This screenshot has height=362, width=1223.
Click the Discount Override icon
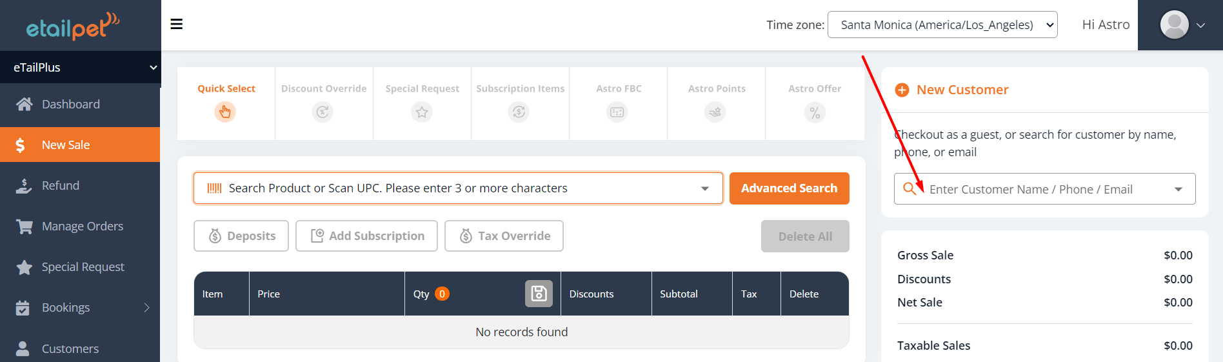point(323,112)
